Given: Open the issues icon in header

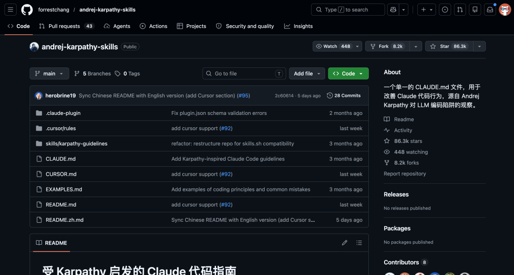Looking at the screenshot, I should point(445,9).
